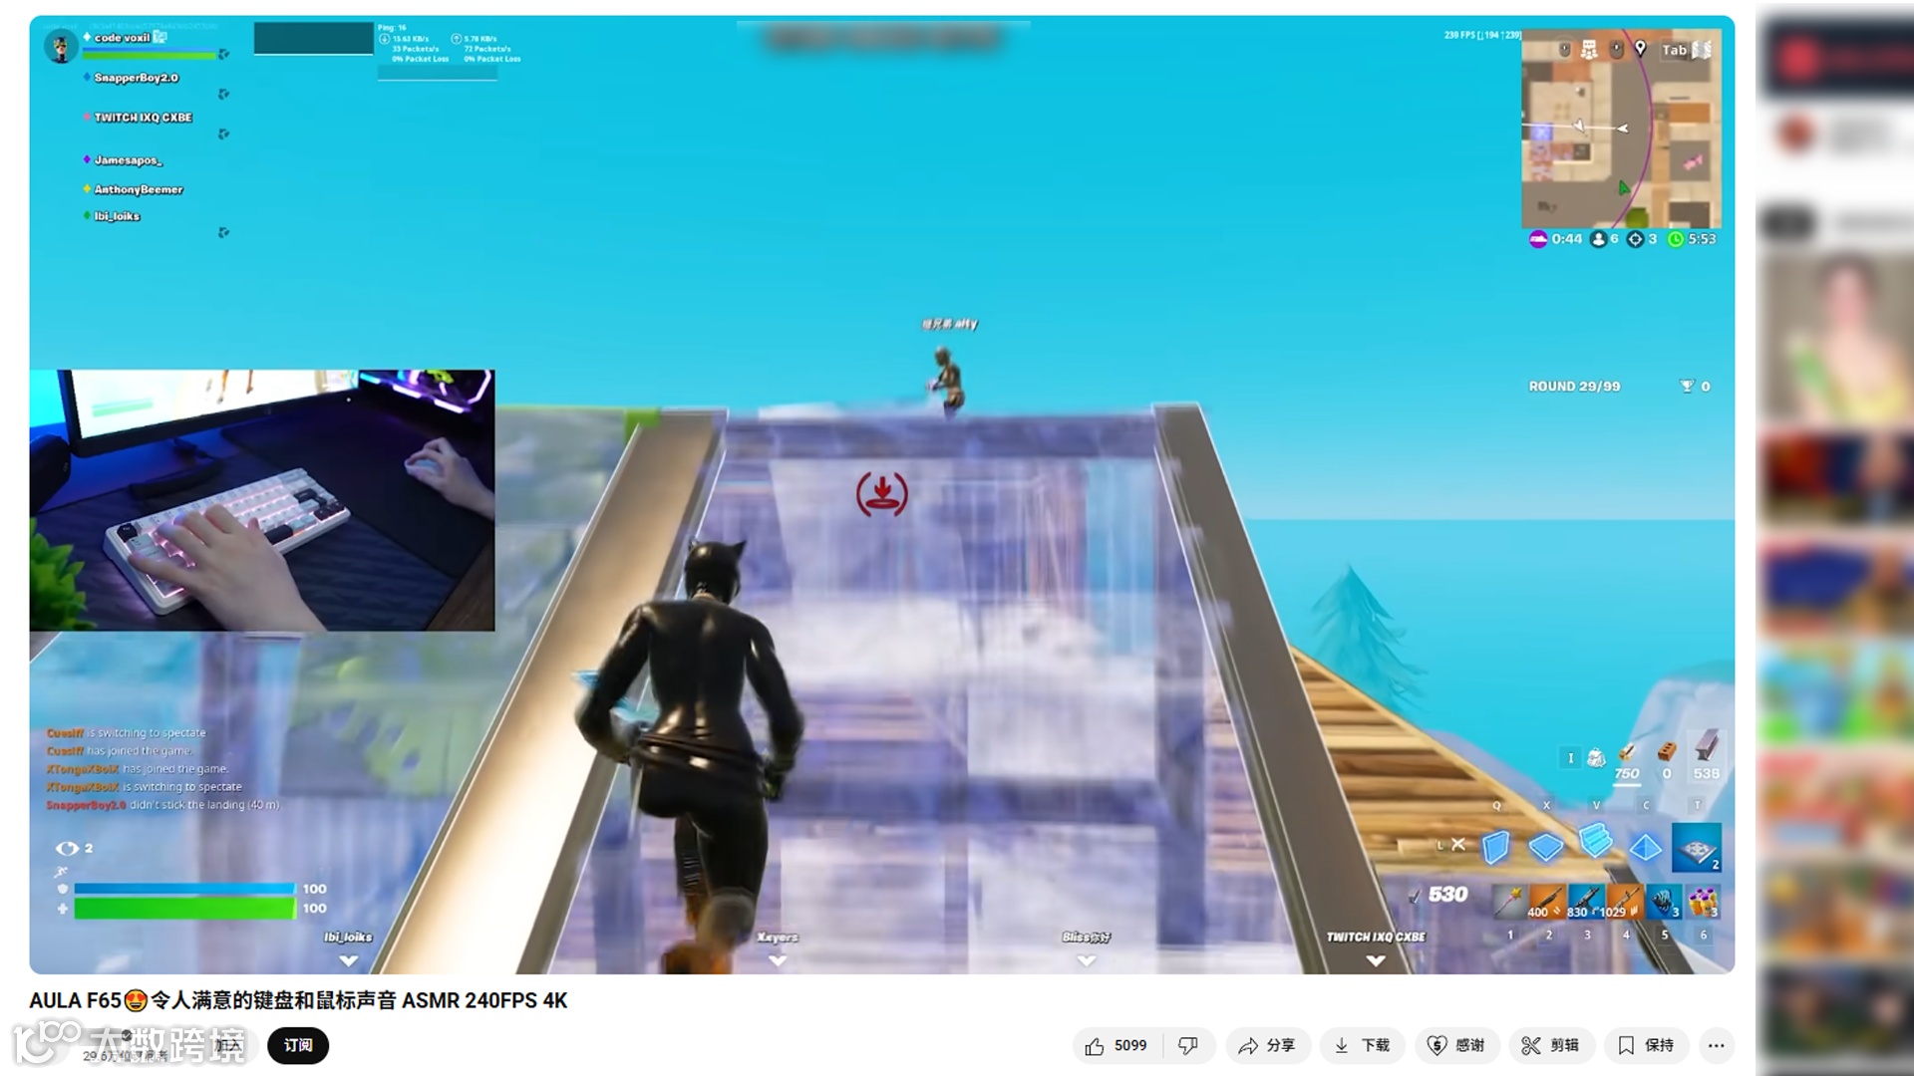Select the stairs building piece
The height and width of the screenshot is (1076, 1914).
[1595, 842]
